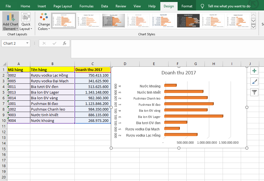Click the formula bar input area
The height and width of the screenshot is (181, 264).
[167, 48]
